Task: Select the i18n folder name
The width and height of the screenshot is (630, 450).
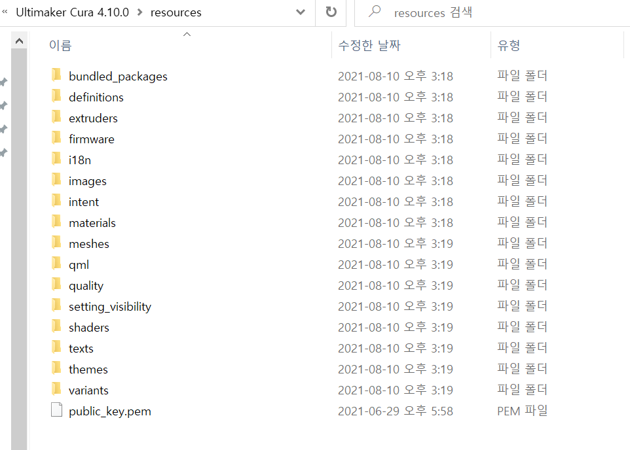Action: click(x=80, y=160)
